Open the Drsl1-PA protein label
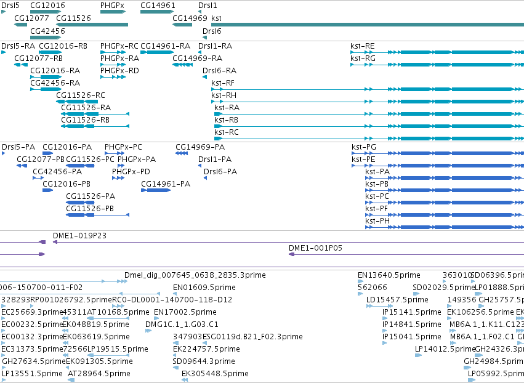Screen dimensions: 524x383 click(215, 159)
